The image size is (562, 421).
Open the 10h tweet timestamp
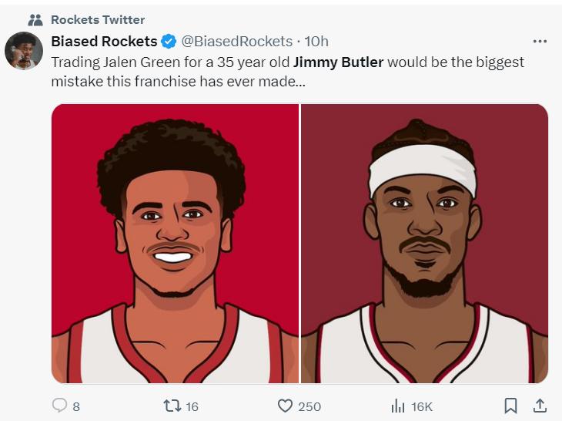(316, 41)
